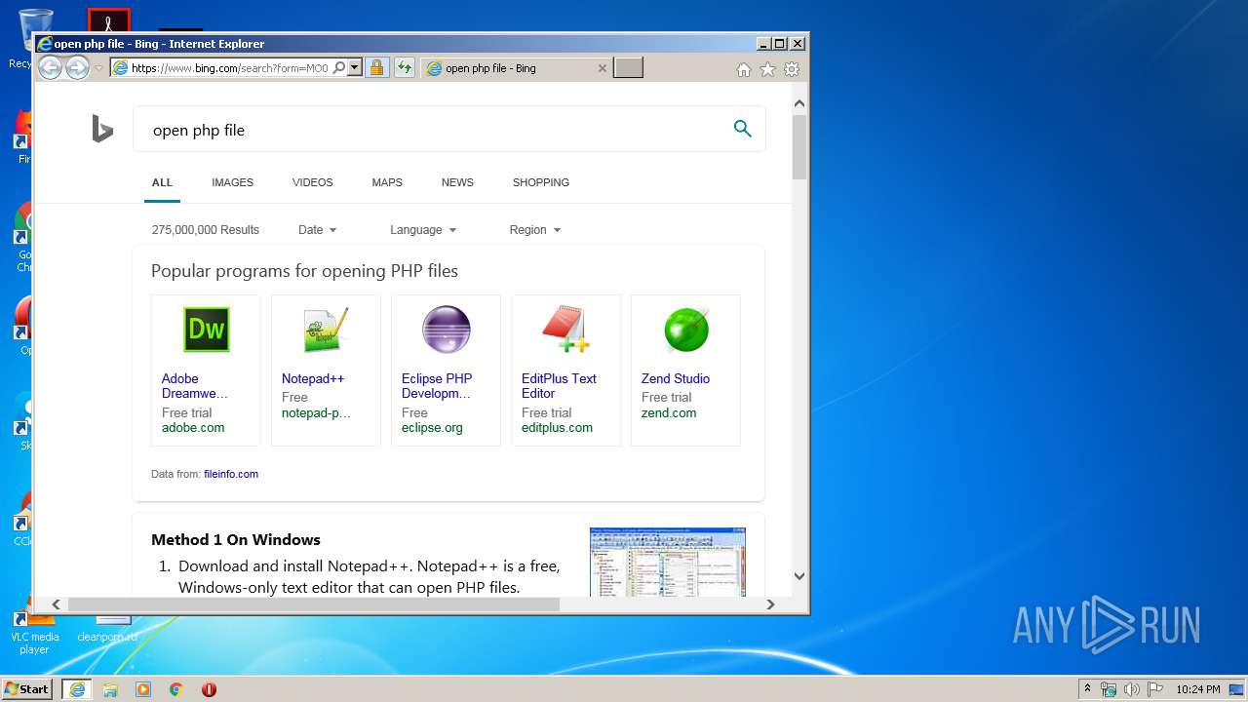Switch to the IMAGES tab
The image size is (1248, 702).
coord(232,182)
